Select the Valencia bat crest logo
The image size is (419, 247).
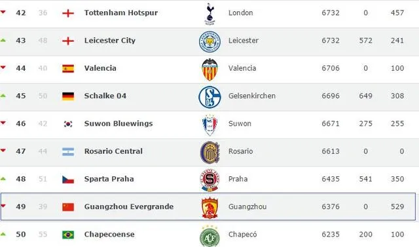point(209,69)
